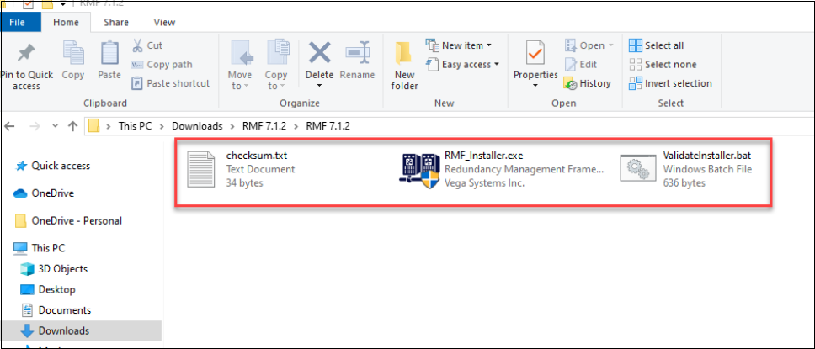Open the File menu tab

coord(20,22)
